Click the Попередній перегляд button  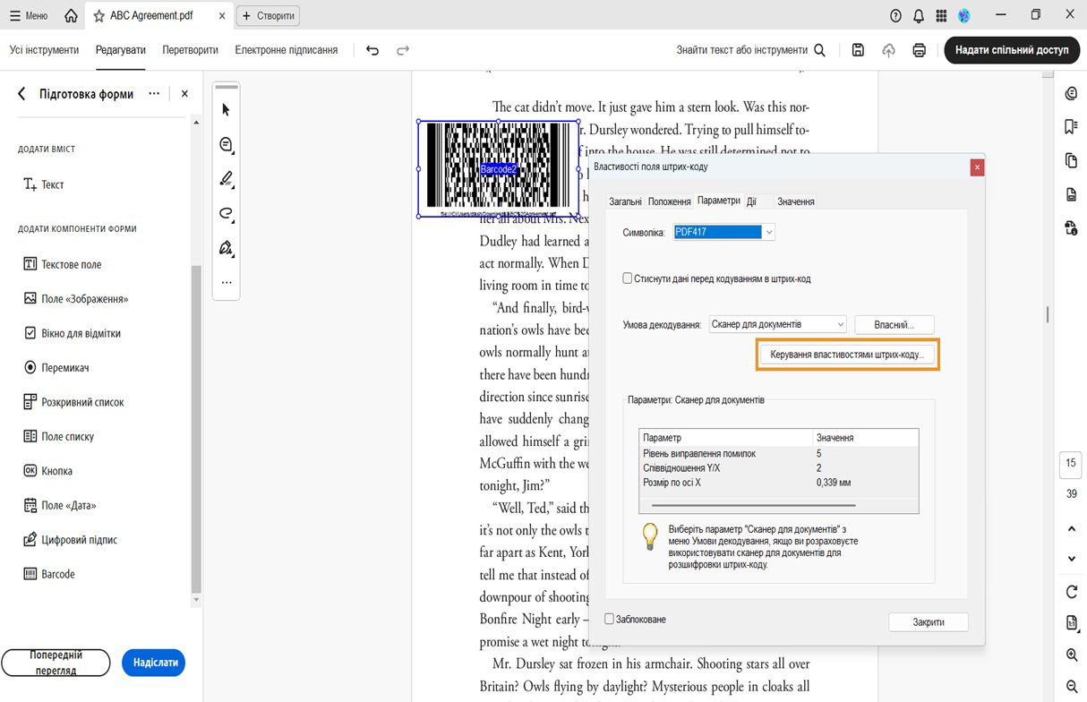pyautogui.click(x=56, y=663)
